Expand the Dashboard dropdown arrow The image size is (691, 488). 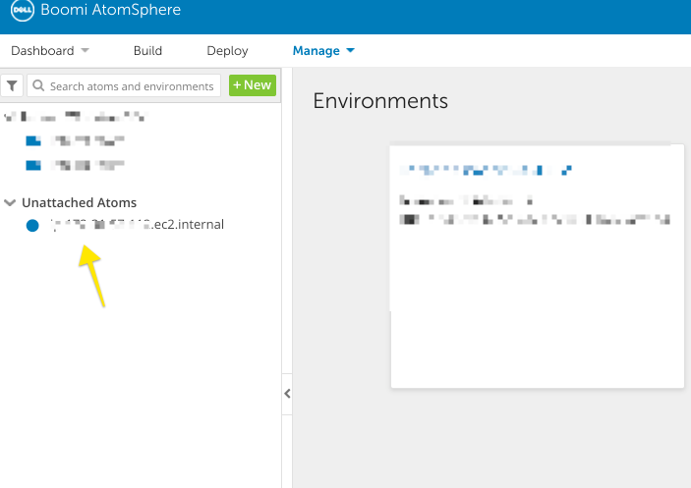86,50
